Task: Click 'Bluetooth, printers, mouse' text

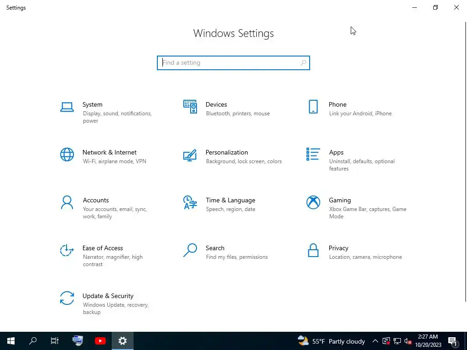Action: coord(238,113)
